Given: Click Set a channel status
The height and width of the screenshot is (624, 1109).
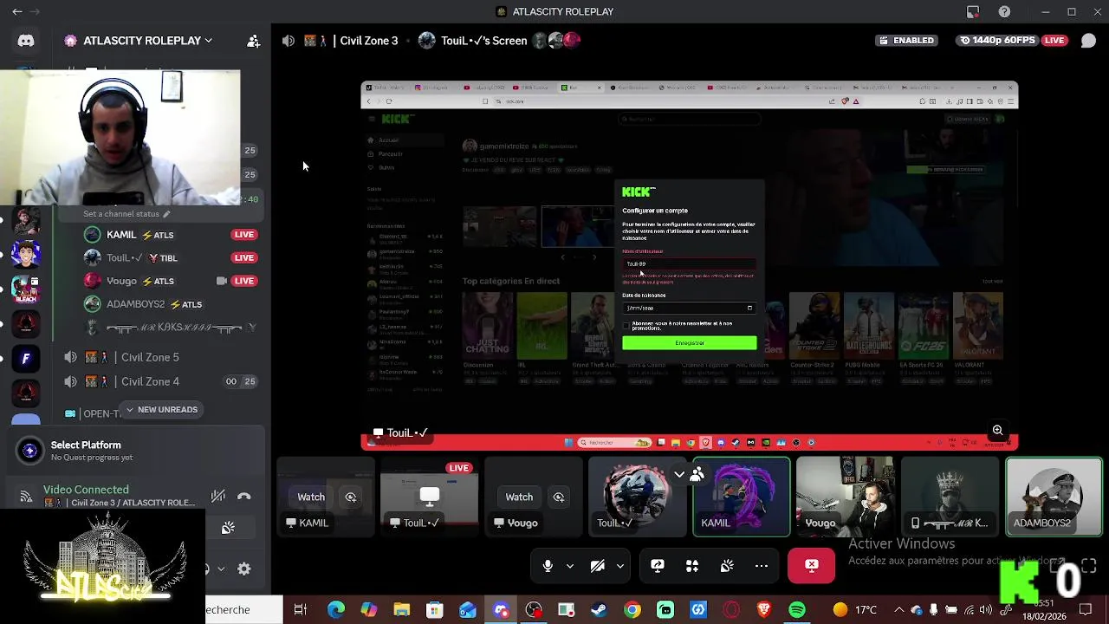Looking at the screenshot, I should point(126,214).
